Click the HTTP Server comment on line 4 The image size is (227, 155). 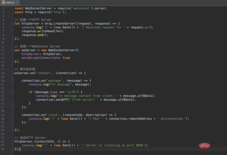click(33, 20)
